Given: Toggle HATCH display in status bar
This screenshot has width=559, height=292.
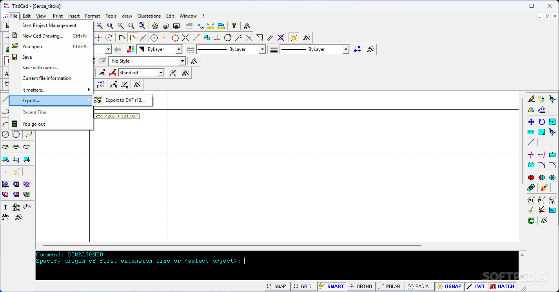Looking at the screenshot, I should (502, 286).
